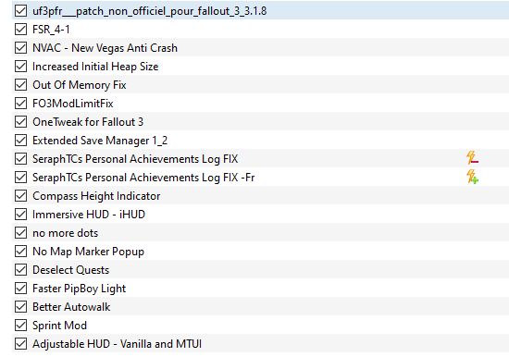This screenshot has width=509, height=357.
Task: Toggle the Better Autowalk checkbox
Action: tap(20, 306)
